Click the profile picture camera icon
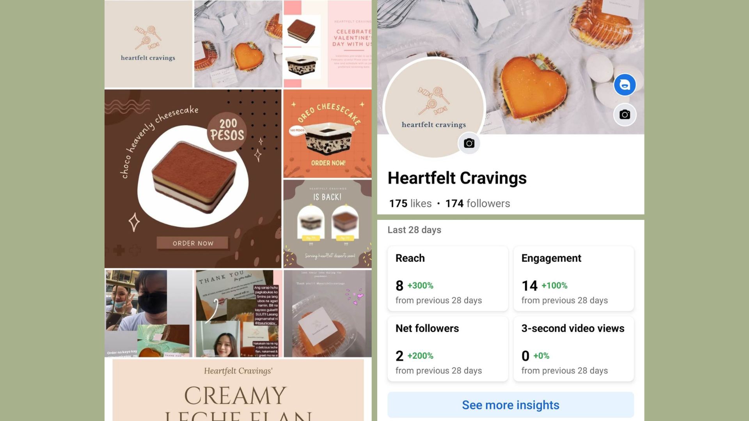 tap(469, 143)
